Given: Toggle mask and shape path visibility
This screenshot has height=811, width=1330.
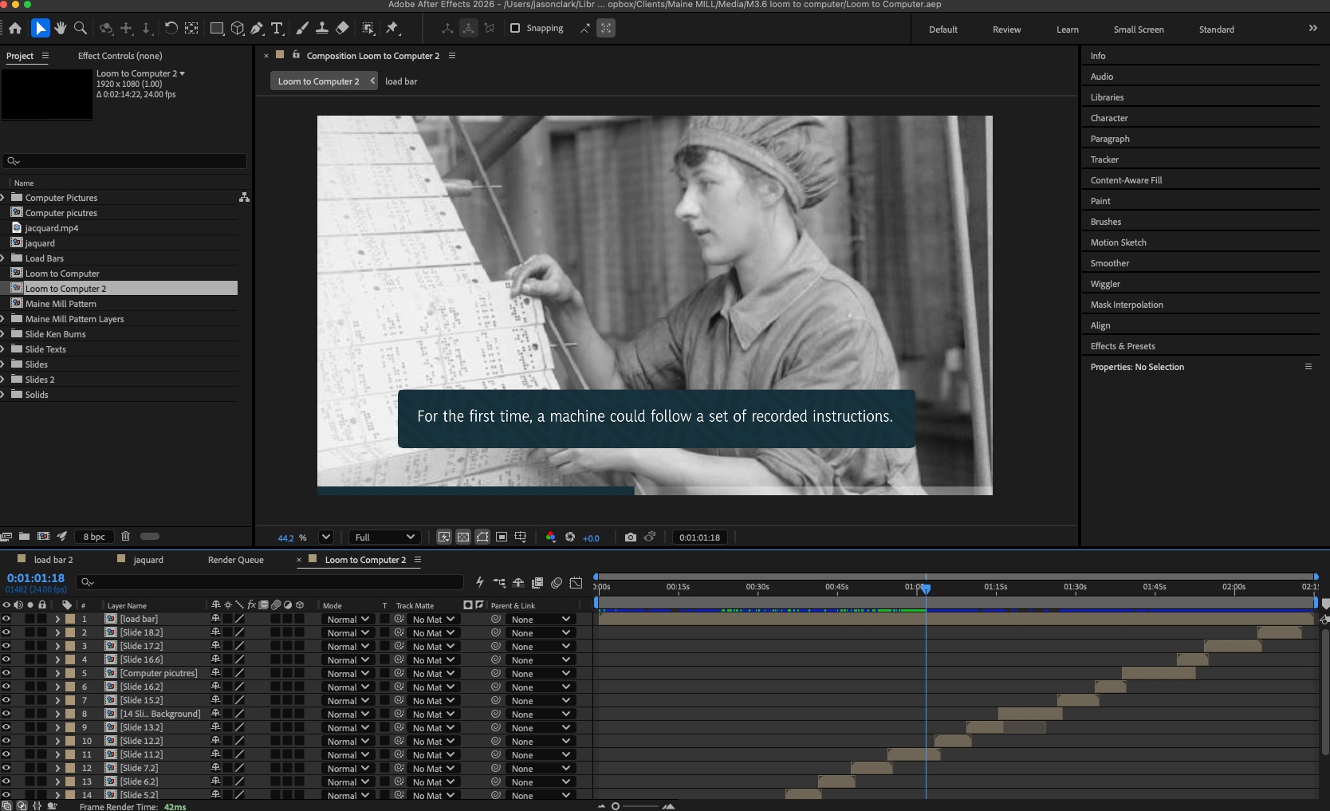Looking at the screenshot, I should click(x=482, y=537).
